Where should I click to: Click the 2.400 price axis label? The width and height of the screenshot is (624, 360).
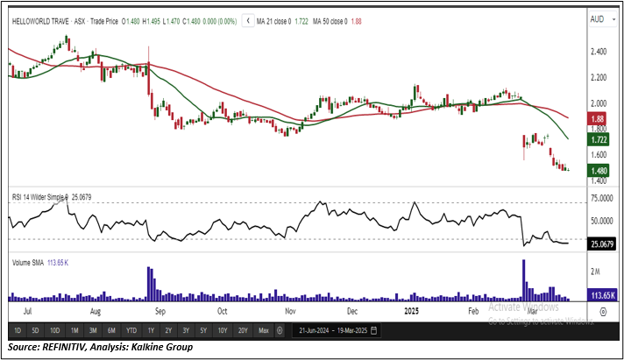click(599, 52)
